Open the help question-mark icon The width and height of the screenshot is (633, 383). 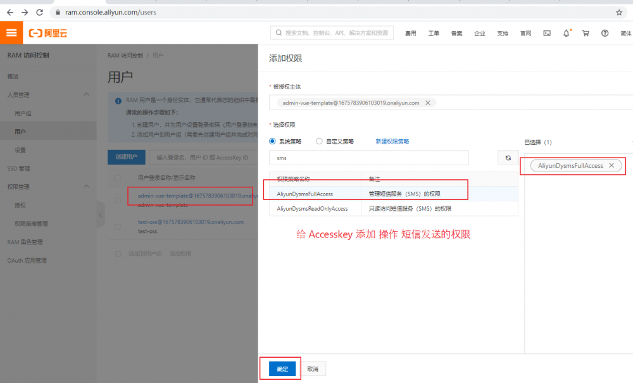605,33
